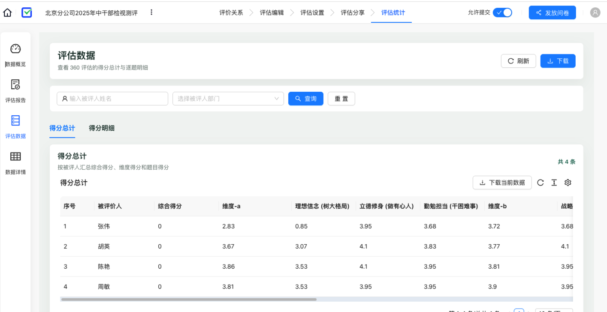Viewport: 607px width, 312px height.
Task: Go to the home icon
Action: [7, 13]
